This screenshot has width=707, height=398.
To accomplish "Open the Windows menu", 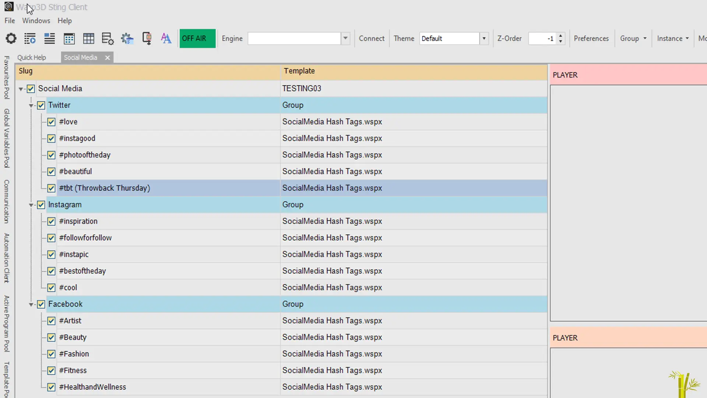I will tap(36, 21).
